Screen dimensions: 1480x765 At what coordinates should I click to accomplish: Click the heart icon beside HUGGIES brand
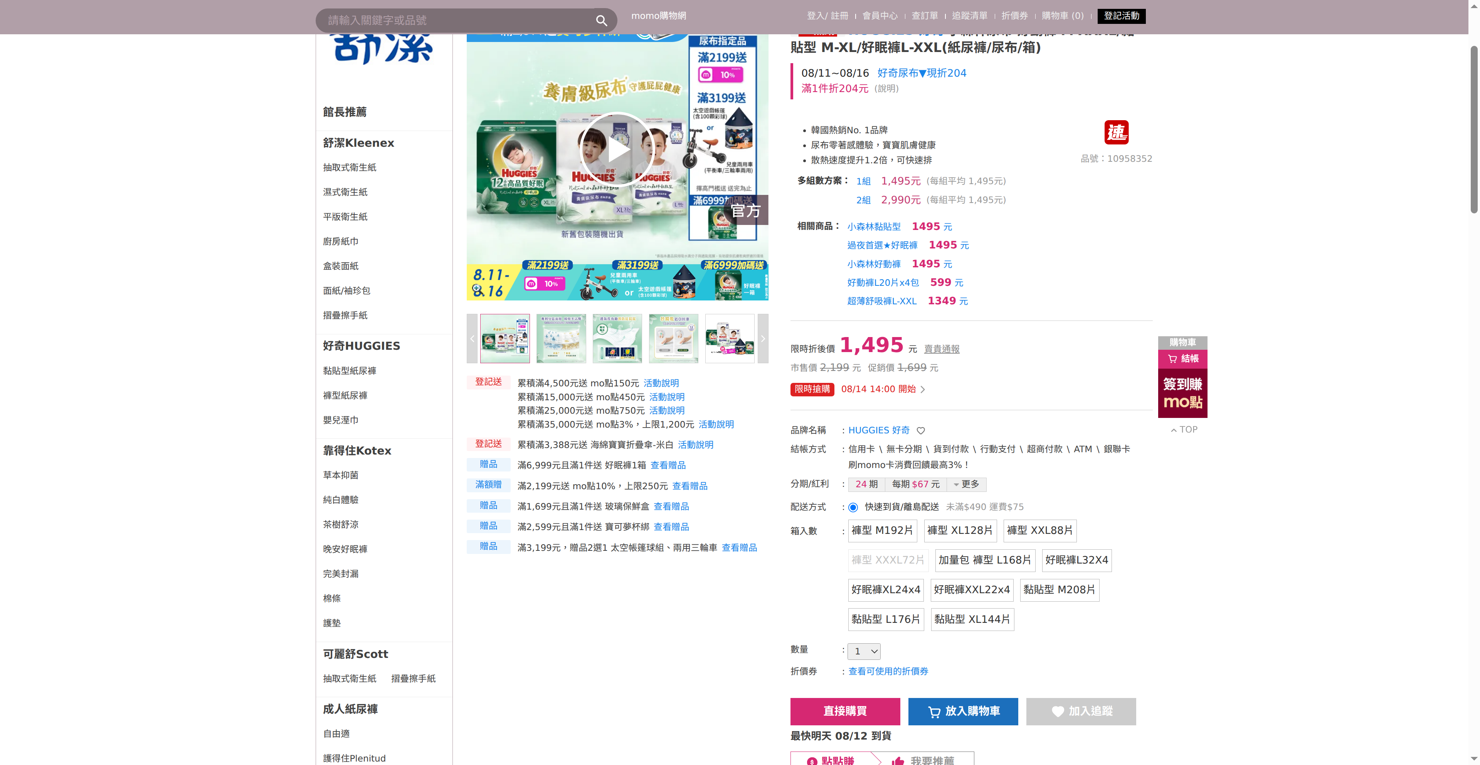pos(920,431)
